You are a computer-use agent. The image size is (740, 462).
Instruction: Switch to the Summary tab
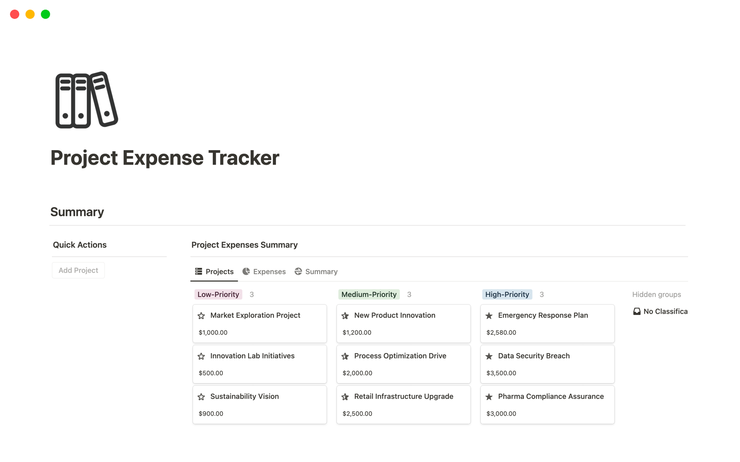coord(321,271)
